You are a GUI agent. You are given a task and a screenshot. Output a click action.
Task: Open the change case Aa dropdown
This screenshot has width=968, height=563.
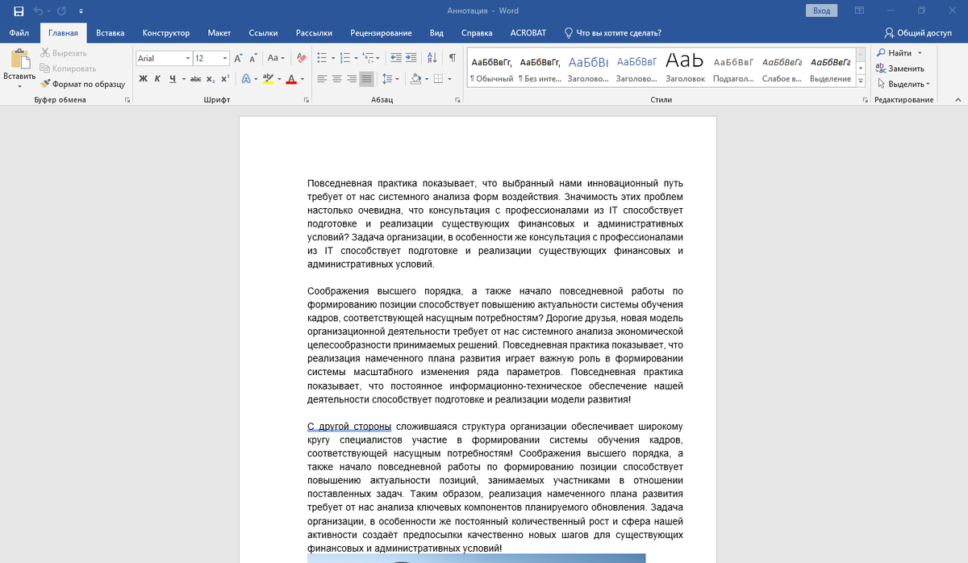(x=276, y=58)
